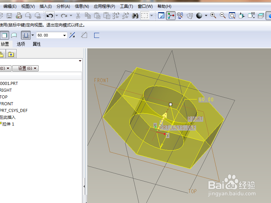The height and width of the screenshot is (203, 271).
Task: Click the Redo arrow icon
Action: click(x=64, y=16)
